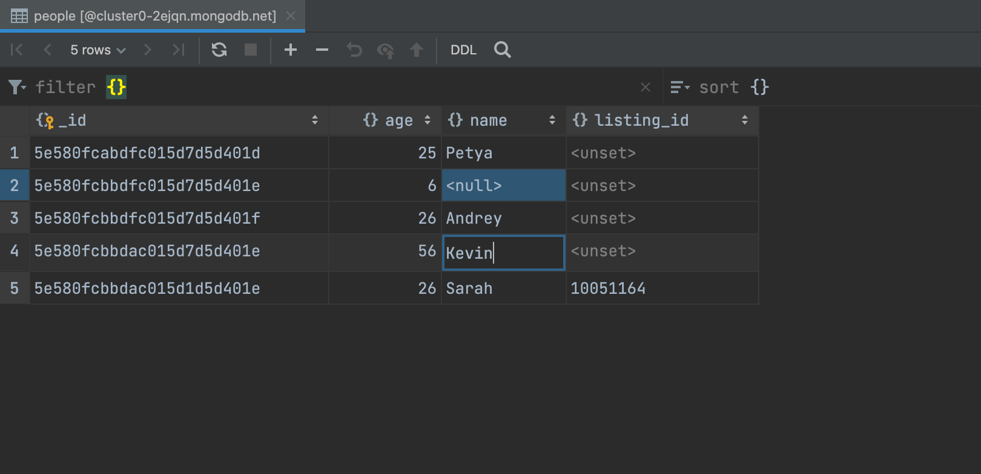Image resolution: width=981 pixels, height=474 pixels.
Task: Reload the table data
Action: pos(219,50)
